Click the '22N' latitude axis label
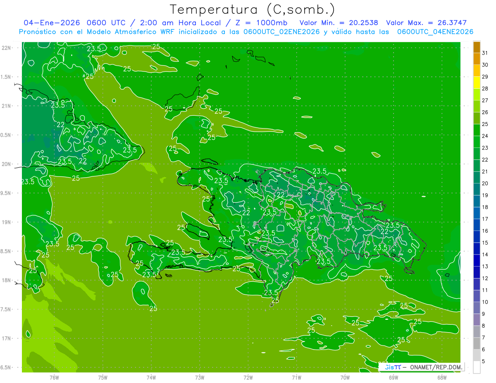This screenshot has width=496, height=383. tap(7, 48)
